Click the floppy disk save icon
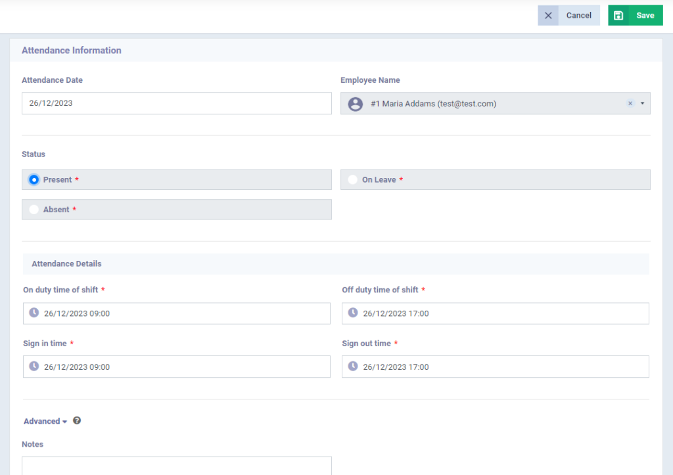 click(618, 16)
